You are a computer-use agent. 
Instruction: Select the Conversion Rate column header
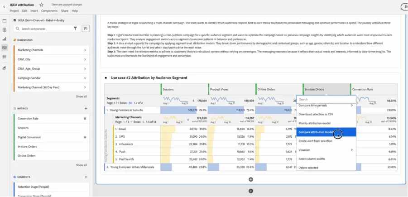[x=374, y=89]
